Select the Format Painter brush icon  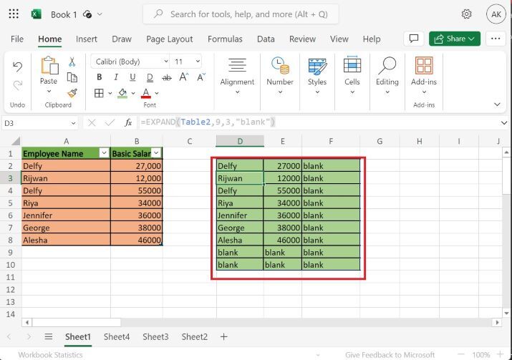click(72, 93)
